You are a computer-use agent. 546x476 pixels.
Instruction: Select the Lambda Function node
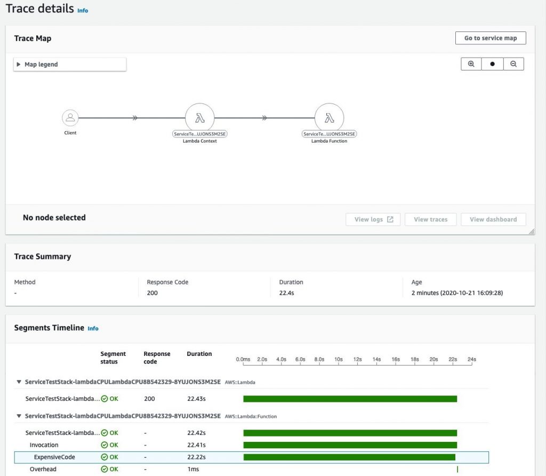[329, 118]
